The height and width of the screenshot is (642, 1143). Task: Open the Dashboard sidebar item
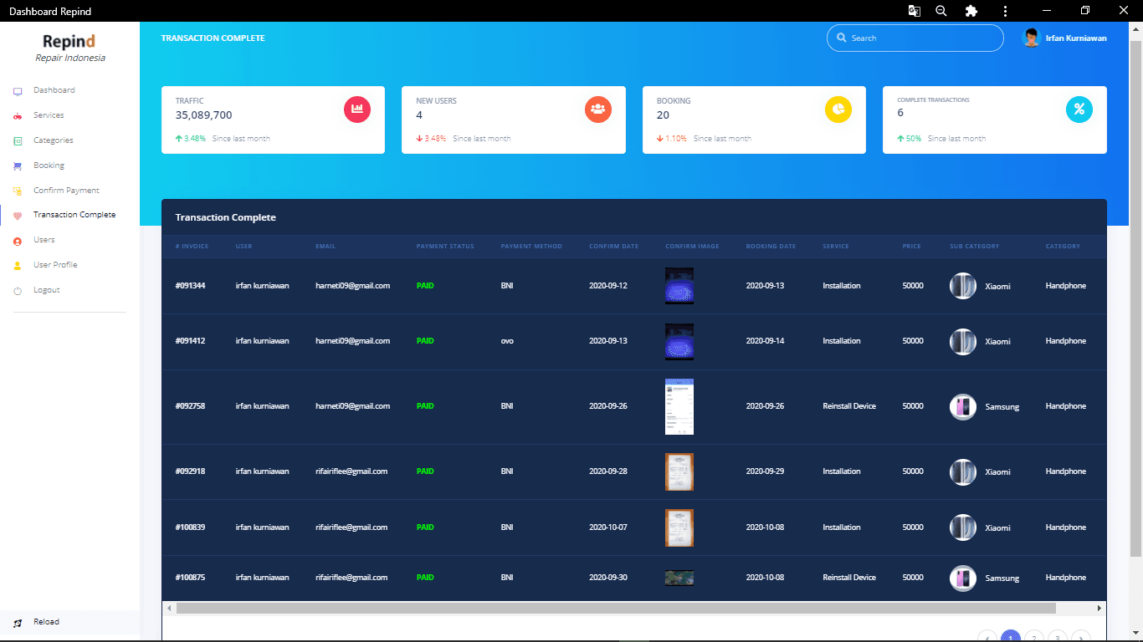(x=54, y=90)
